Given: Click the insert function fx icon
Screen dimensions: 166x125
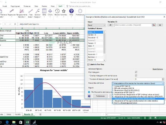Looking at the screenshot, I should coord(15,24).
